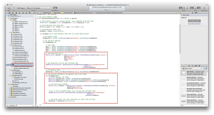The image size is (214, 115).
Task: Collapse the AppDelegate group
Action: (10, 70)
